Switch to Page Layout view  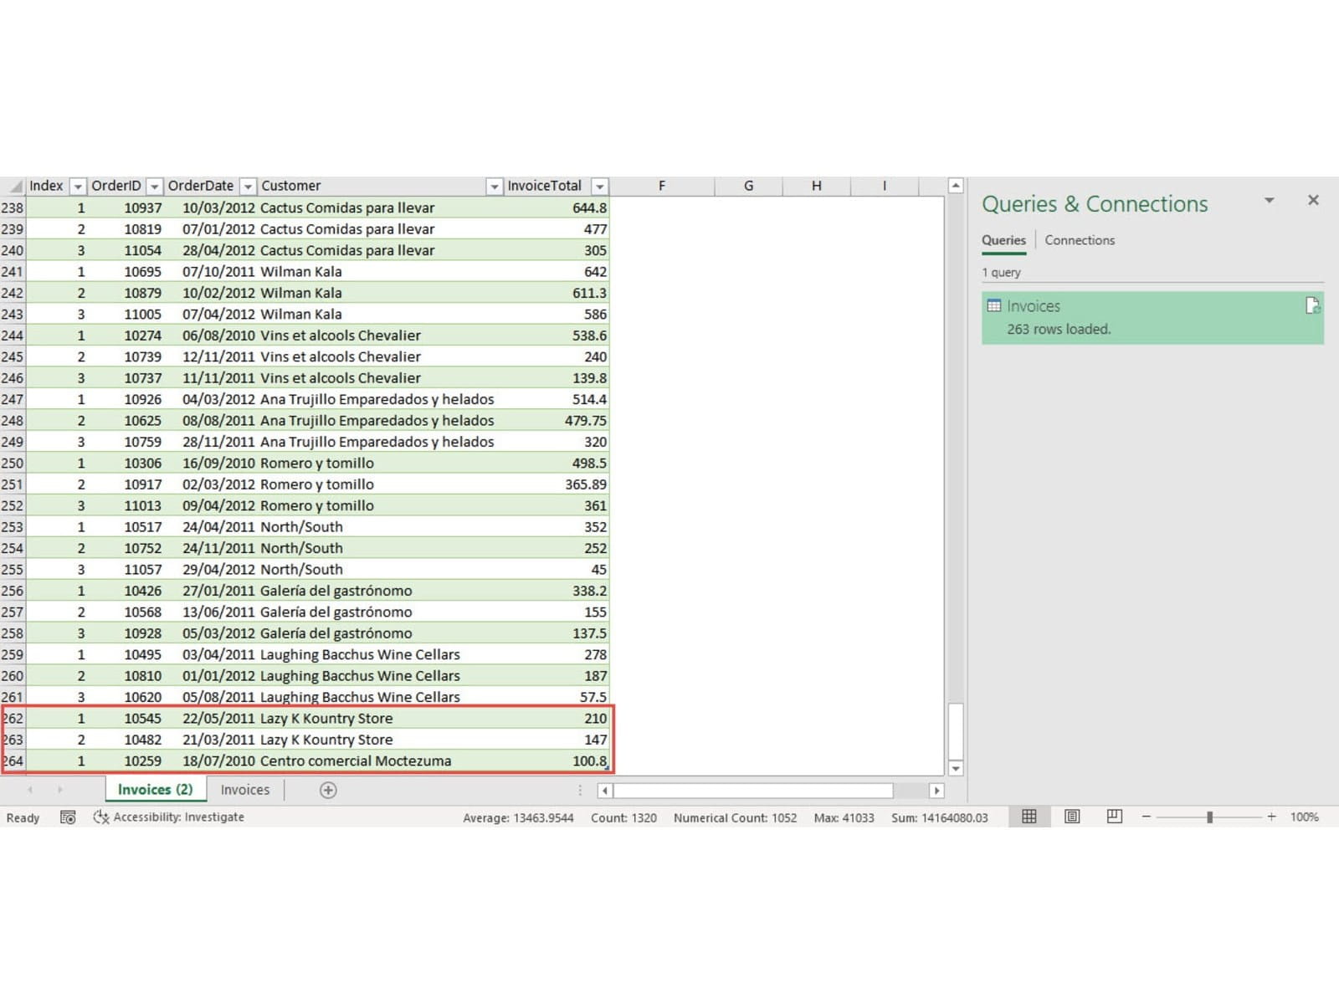[x=1072, y=817]
